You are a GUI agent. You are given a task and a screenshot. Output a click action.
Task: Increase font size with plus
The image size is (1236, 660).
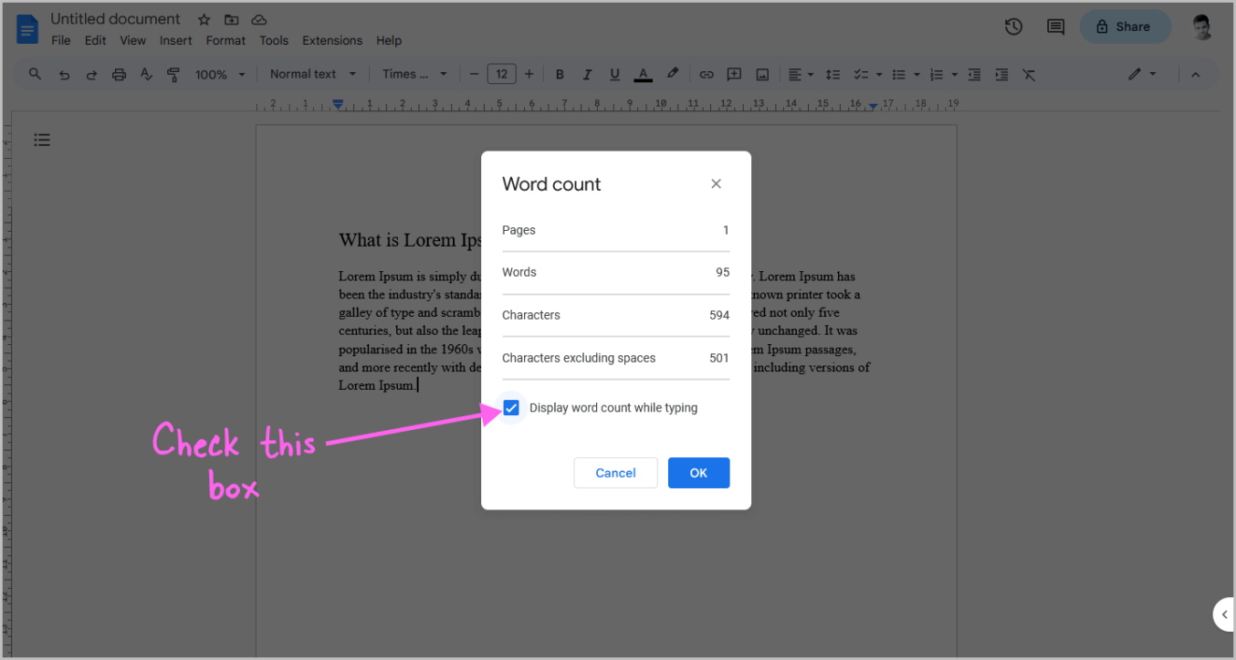pos(529,74)
